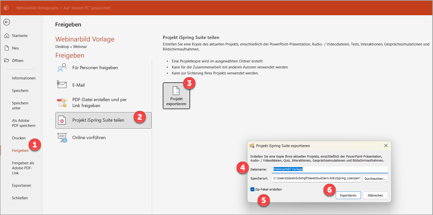The image size is (433, 215).
Task: Uncheck the Zip-Paket erstellen checkbox
Action: [252, 189]
